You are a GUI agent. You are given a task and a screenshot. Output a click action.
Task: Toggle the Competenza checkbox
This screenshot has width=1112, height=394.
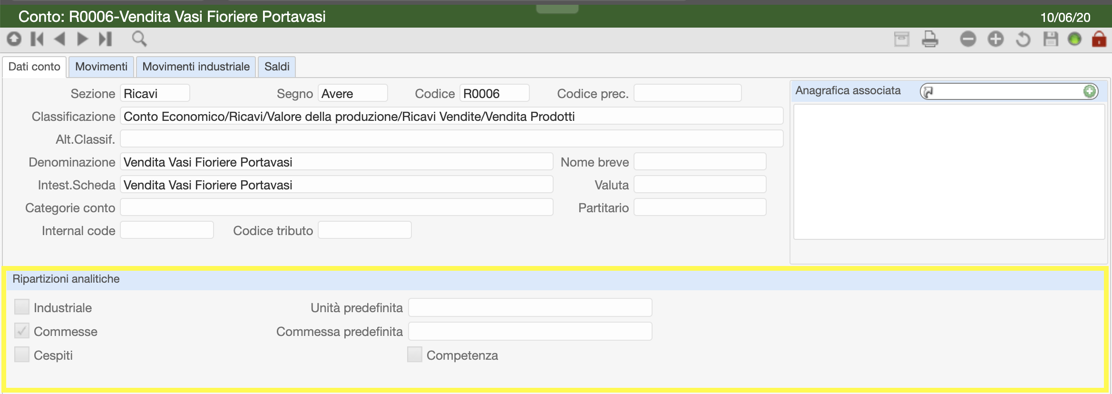pyautogui.click(x=415, y=355)
